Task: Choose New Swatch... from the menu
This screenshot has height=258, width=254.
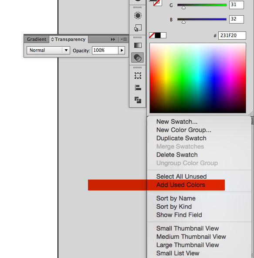Action: tap(177, 122)
